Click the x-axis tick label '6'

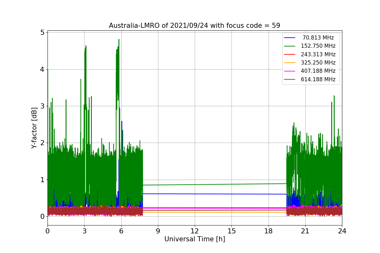click(121, 231)
